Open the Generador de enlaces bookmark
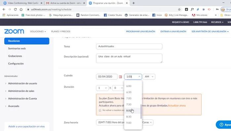This screenshot has width=231, height=131. [x=137, y=15]
